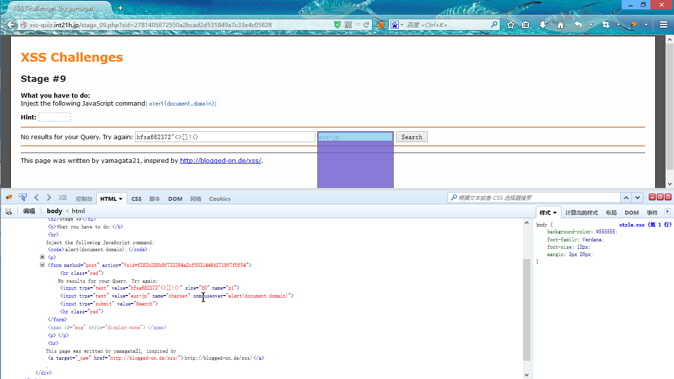This screenshot has height=379, width=674.
Task: Click Firebug CSS selector search field
Action: (534, 198)
